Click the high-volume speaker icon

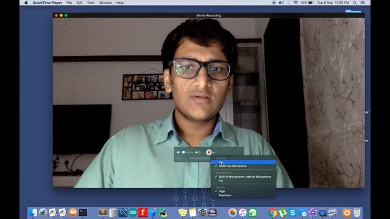click(x=197, y=152)
